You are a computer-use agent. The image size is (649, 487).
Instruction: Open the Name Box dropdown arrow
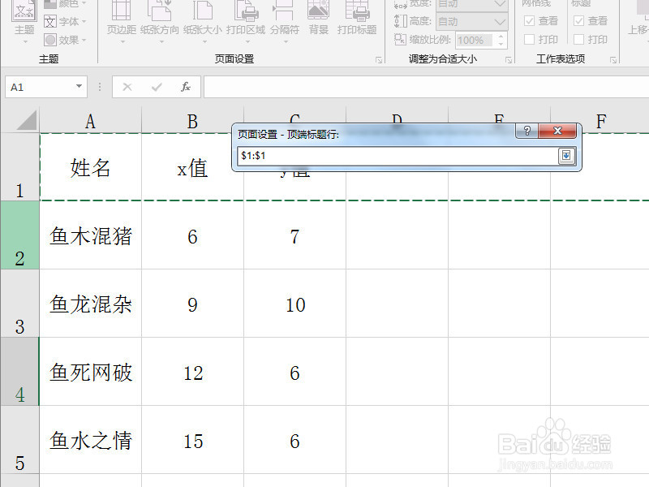[x=79, y=87]
